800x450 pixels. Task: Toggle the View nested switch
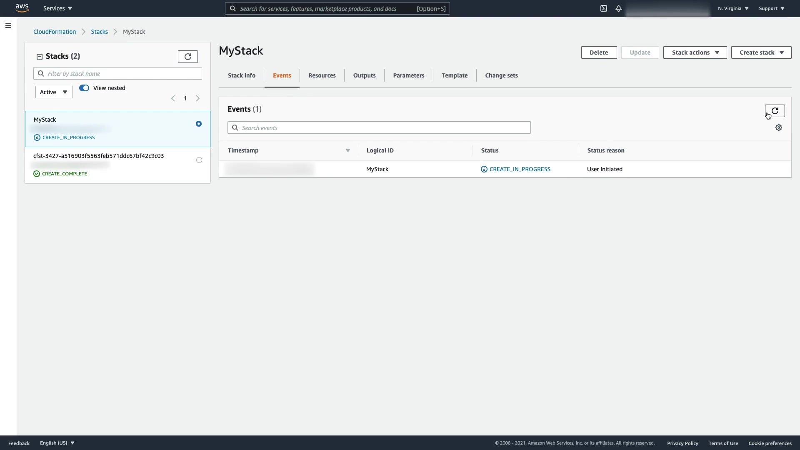pyautogui.click(x=84, y=88)
